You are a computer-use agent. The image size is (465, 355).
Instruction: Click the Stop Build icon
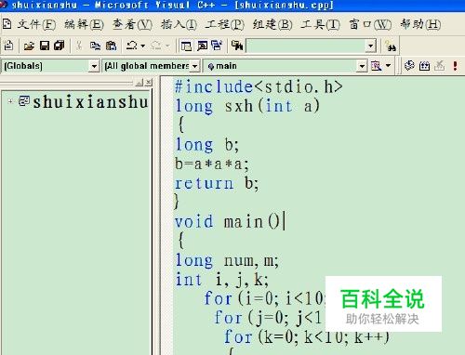439,66
